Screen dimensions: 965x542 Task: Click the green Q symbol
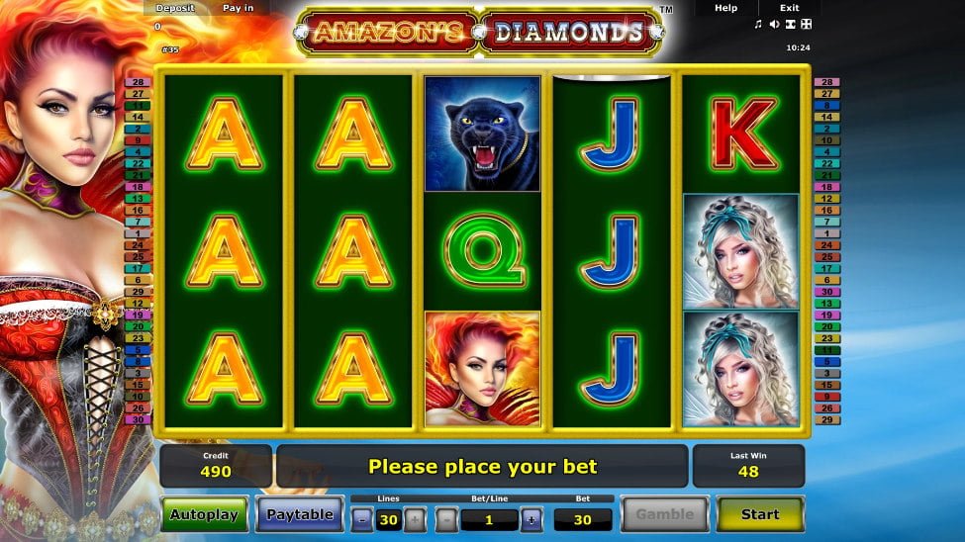(483, 251)
